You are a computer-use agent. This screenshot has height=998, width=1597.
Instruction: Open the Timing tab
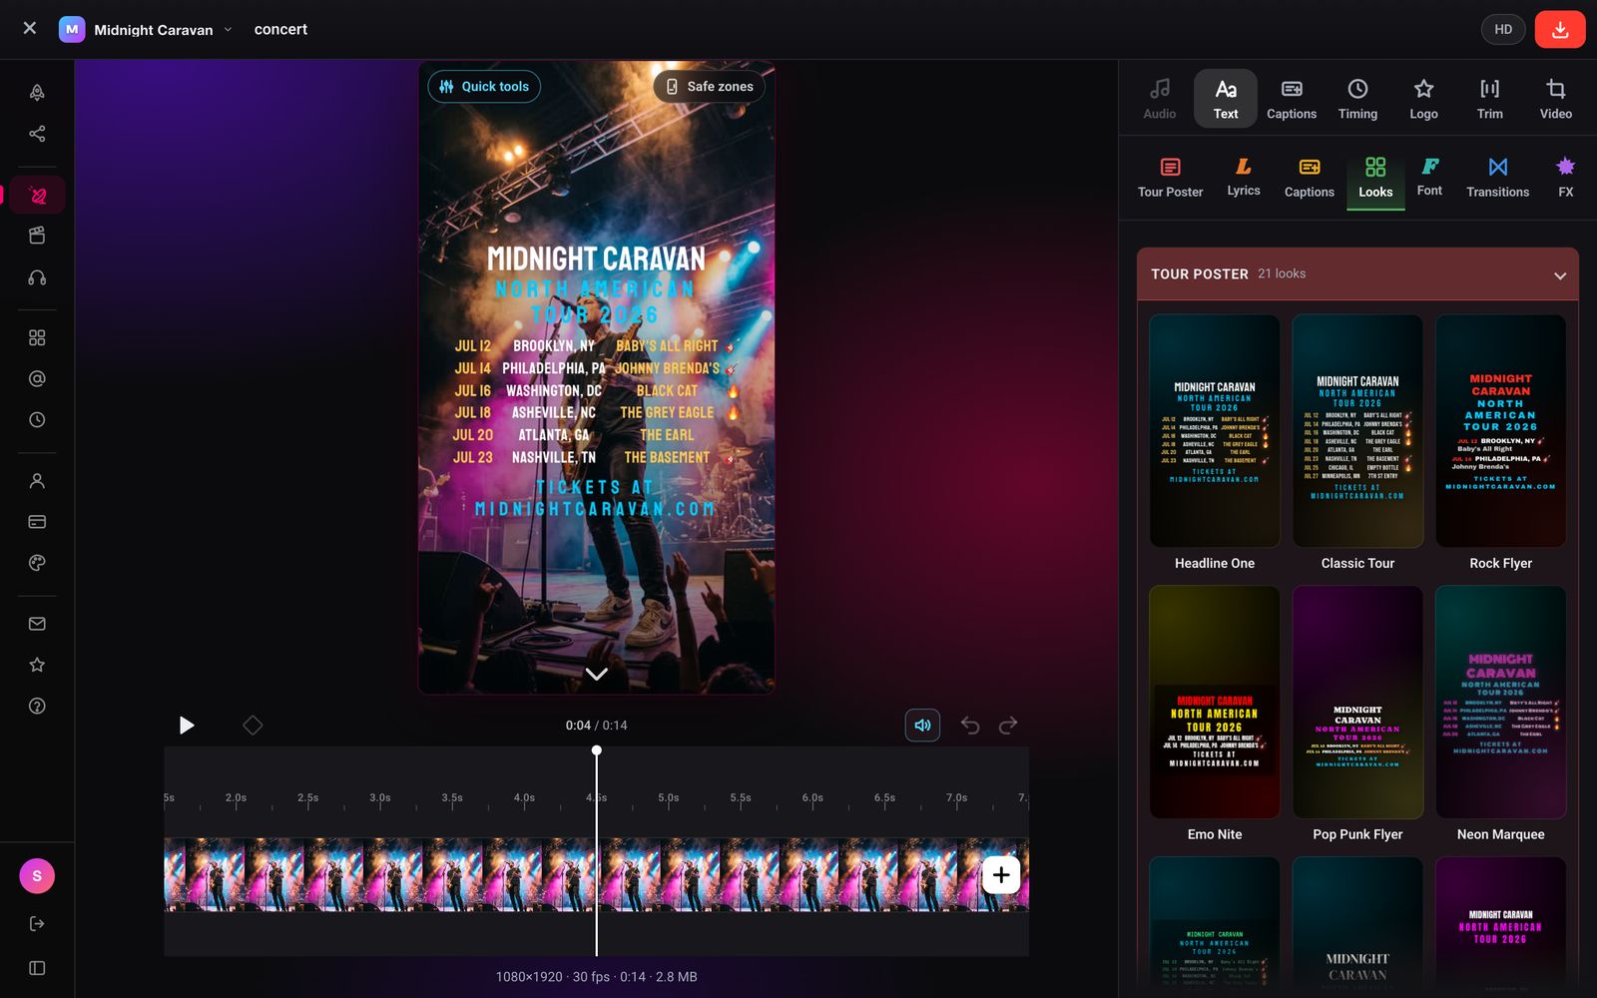[1357, 99]
